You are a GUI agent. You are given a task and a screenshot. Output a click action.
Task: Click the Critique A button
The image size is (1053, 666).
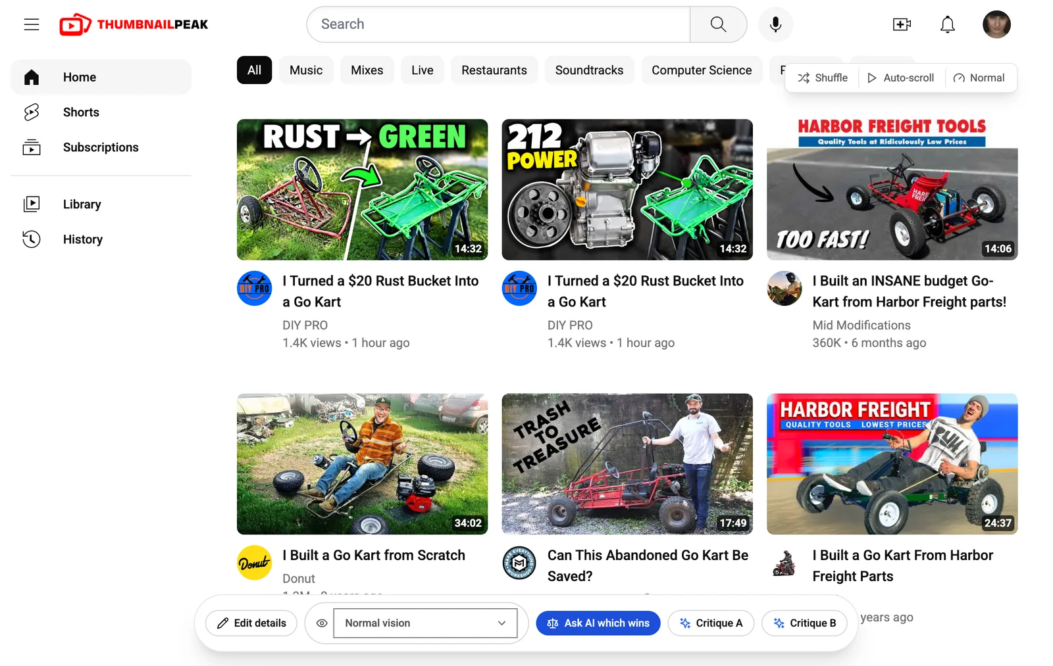(x=711, y=623)
